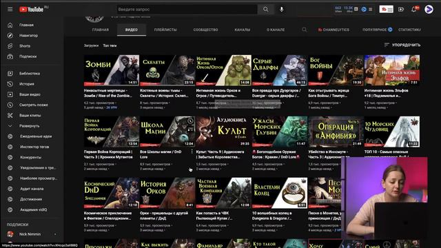Open the Статистика tab
This screenshot has width=441, height=248.
pyautogui.click(x=409, y=30)
